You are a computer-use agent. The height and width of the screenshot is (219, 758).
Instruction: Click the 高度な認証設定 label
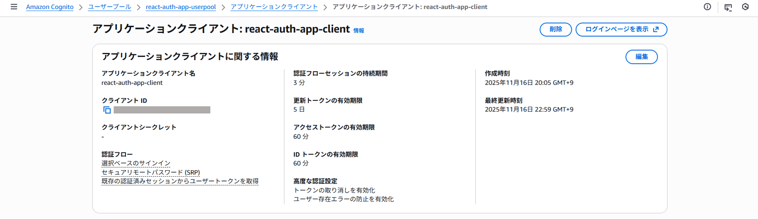315,181
